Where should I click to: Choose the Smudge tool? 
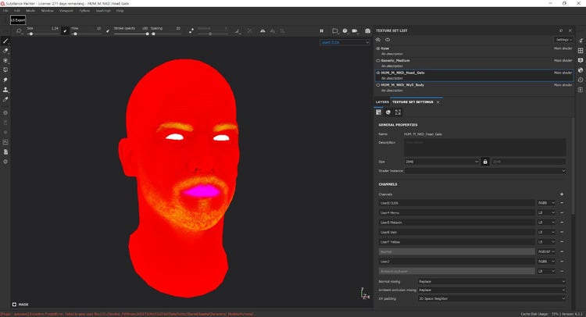5,80
